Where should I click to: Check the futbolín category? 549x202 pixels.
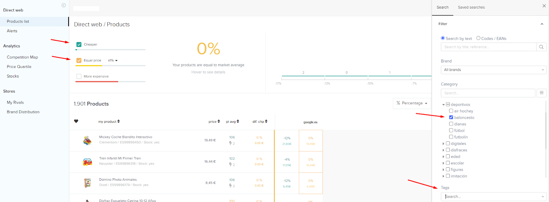coord(451,137)
